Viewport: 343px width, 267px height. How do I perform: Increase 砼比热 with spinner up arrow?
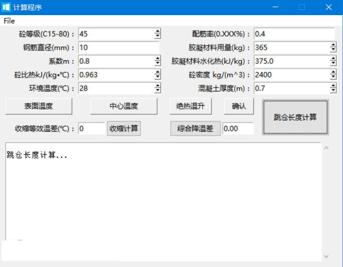pos(158,72)
